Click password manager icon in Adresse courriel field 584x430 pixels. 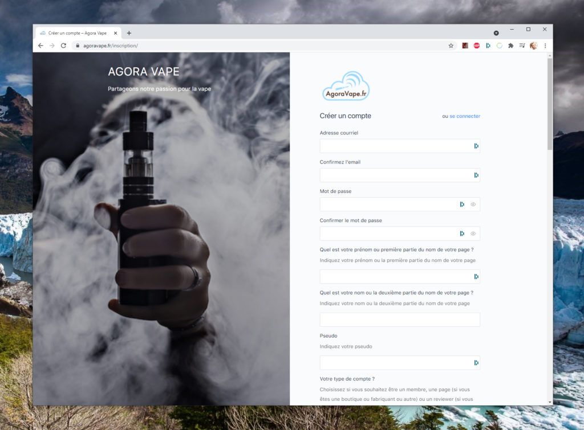coord(476,146)
